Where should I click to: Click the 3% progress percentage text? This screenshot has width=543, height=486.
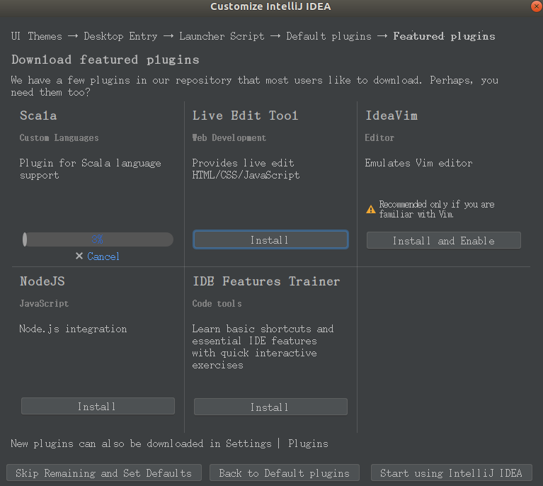pyautogui.click(x=97, y=239)
